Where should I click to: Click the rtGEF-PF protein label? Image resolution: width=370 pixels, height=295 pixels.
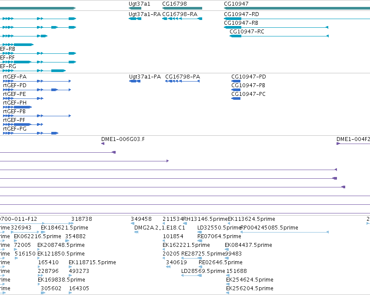pos(14,120)
